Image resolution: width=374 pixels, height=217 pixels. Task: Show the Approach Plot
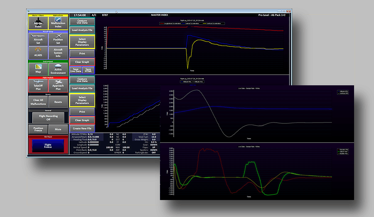pos(58,86)
